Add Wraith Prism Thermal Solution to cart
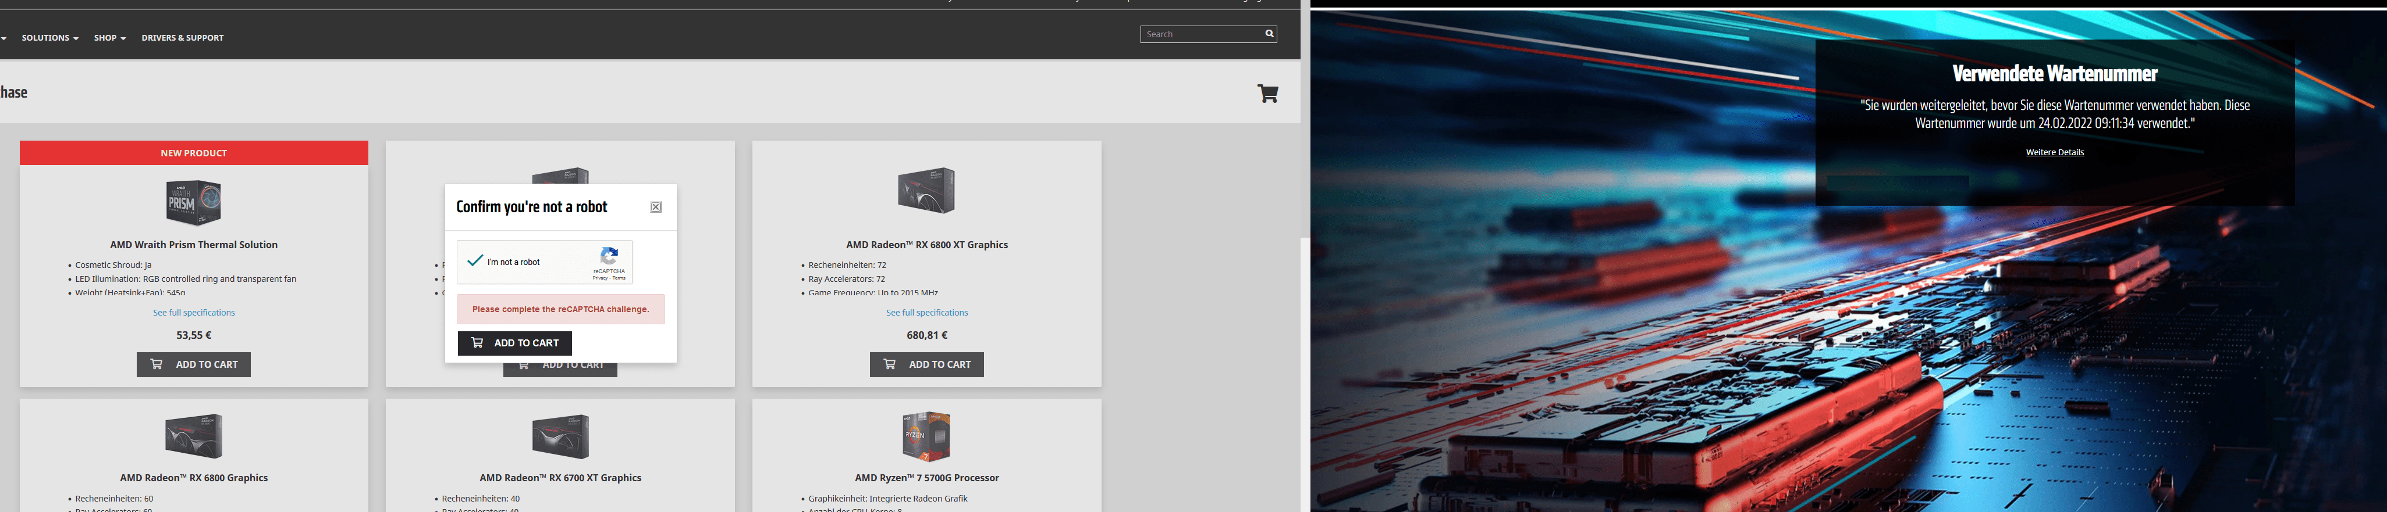Screen dimensions: 2387x512 click(x=194, y=365)
